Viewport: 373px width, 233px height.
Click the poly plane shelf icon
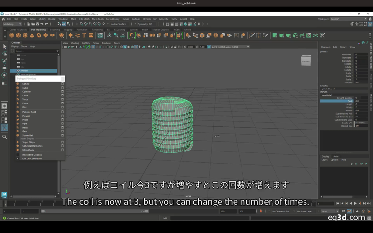pos(45,35)
